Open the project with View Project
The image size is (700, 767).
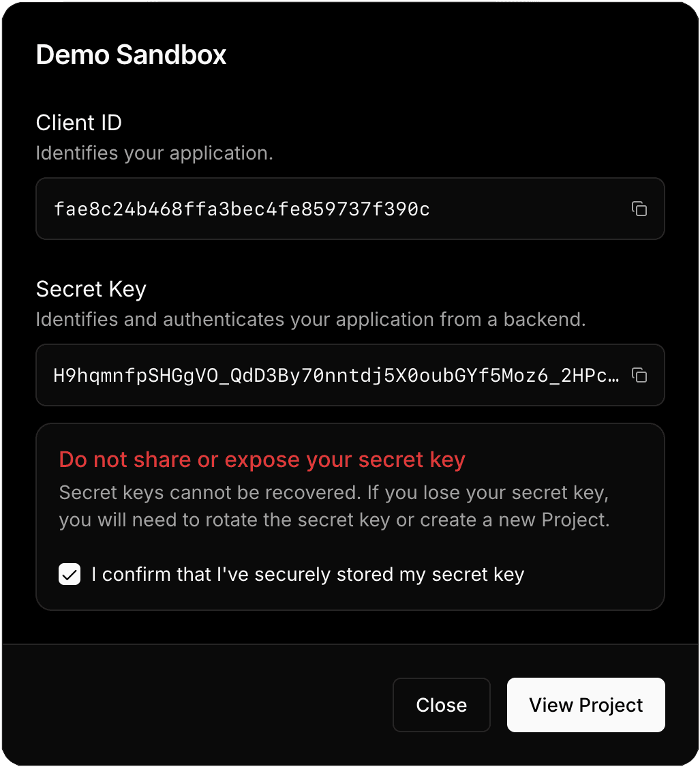tap(585, 705)
